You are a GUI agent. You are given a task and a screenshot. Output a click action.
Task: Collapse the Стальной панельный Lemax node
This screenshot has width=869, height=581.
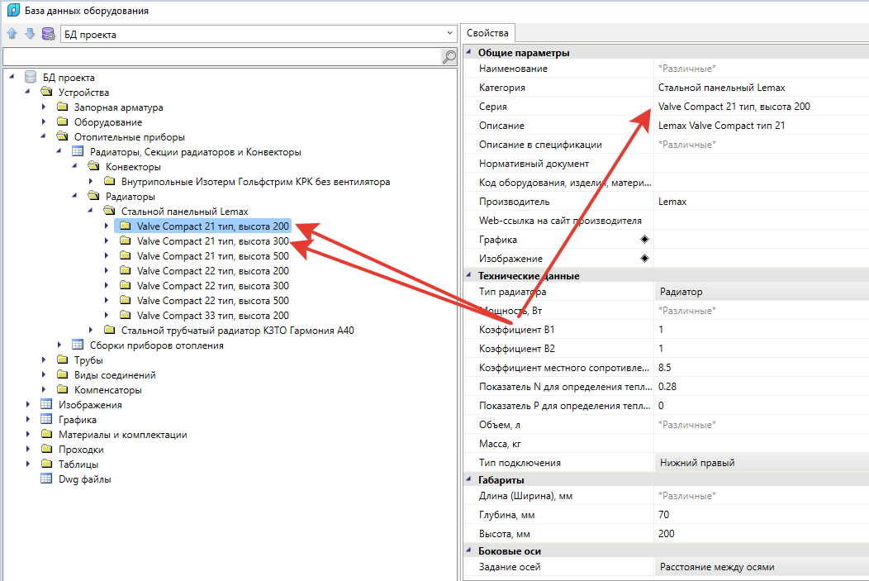tap(90, 210)
